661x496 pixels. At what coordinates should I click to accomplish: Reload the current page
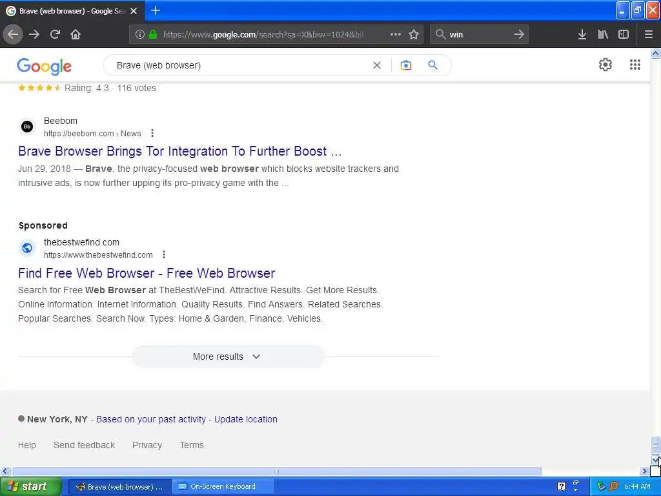[x=55, y=35]
